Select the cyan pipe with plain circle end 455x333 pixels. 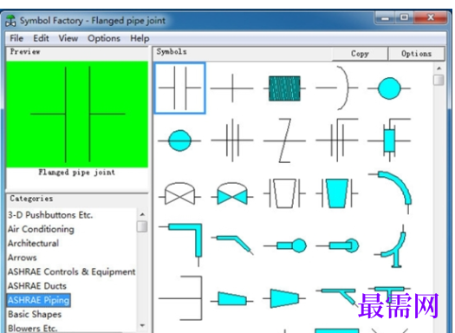(x=285, y=245)
